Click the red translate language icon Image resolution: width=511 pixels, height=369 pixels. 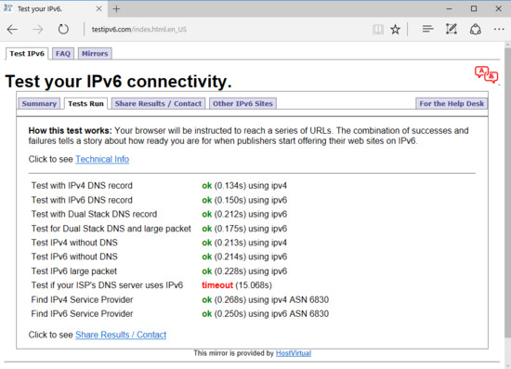click(x=486, y=74)
